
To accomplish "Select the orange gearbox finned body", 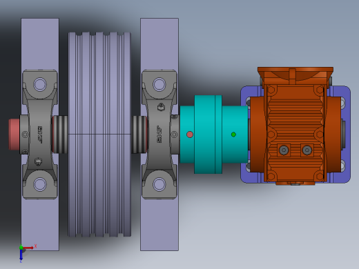I will (295, 133).
